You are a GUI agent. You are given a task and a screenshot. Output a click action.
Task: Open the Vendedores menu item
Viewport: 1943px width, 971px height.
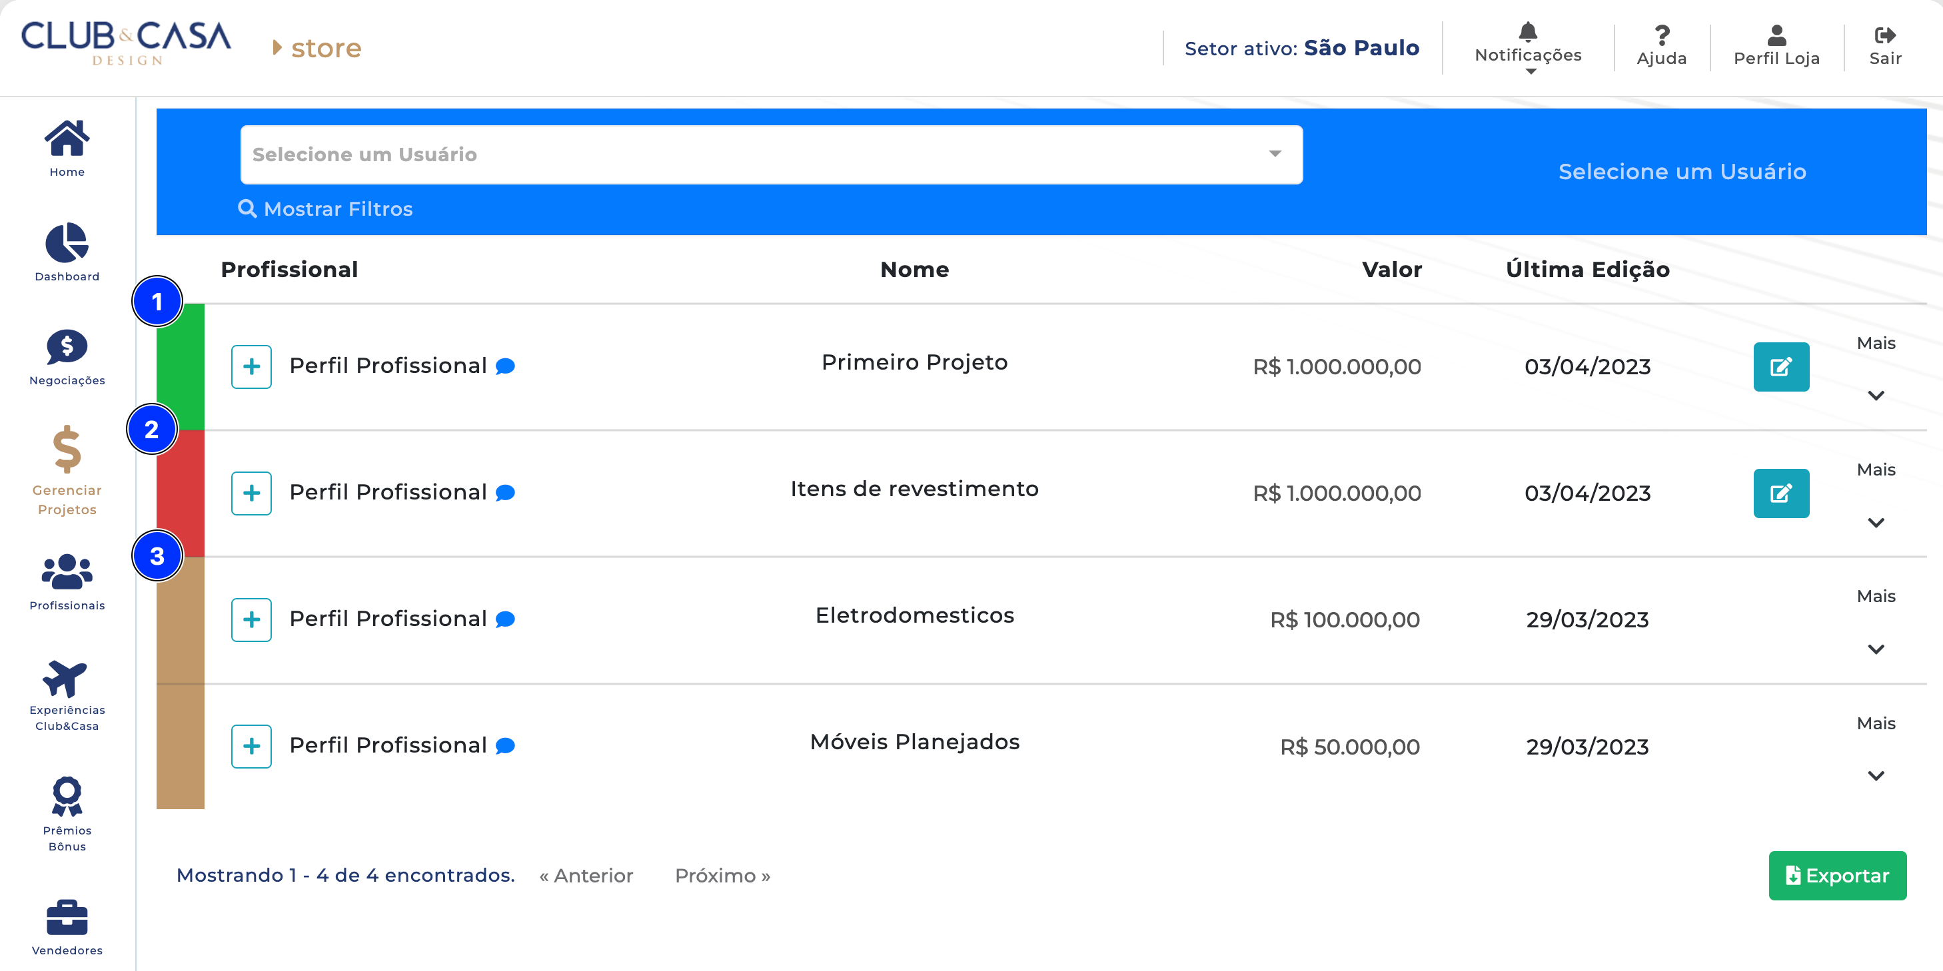67,918
